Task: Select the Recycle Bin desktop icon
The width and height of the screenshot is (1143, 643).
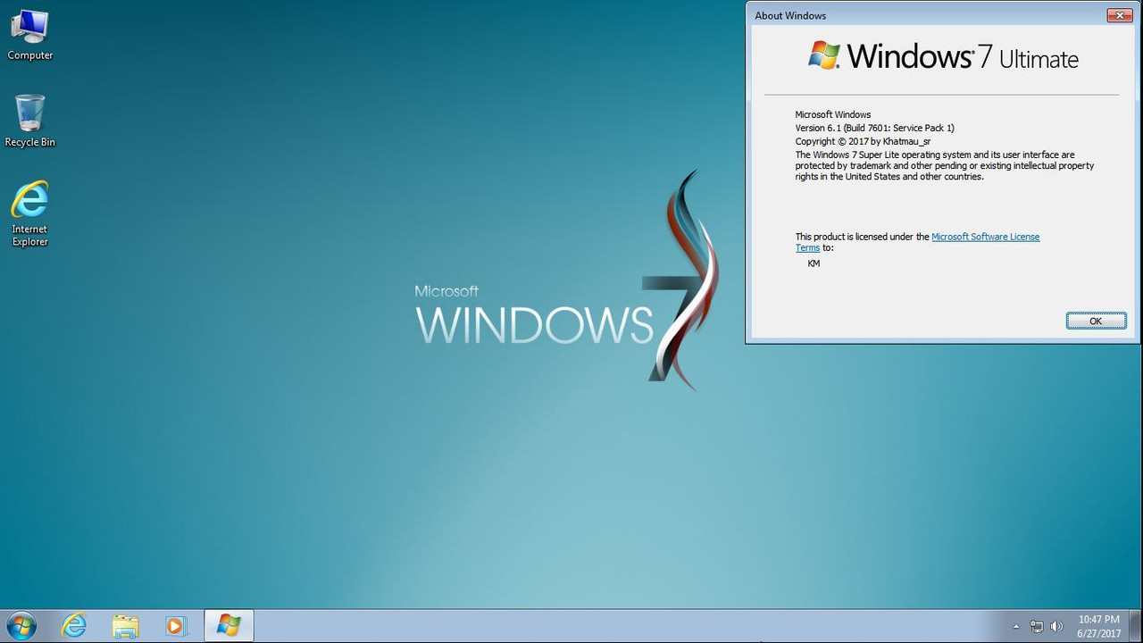Action: tap(29, 121)
